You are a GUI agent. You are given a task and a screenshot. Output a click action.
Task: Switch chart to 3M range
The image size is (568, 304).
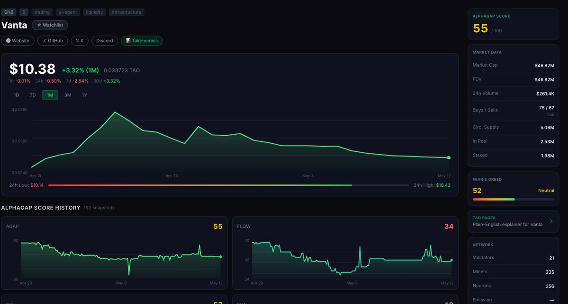[x=68, y=95]
